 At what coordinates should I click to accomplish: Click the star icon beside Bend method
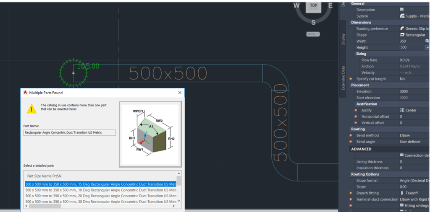(351, 135)
